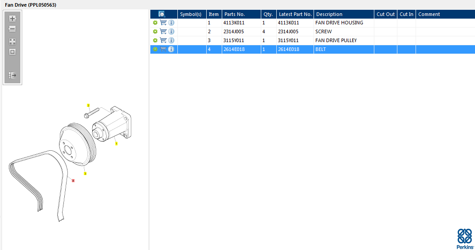Viewport: 475px width, 250px height.
Task: Click yellow callout 3 below the pulley
Action: pyautogui.click(x=85, y=173)
